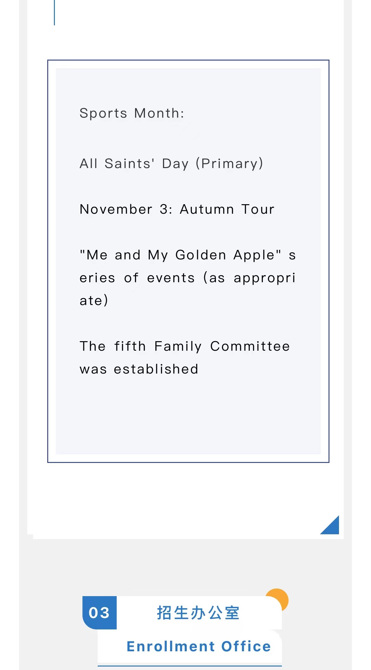The height and width of the screenshot is (670, 371).
Task: Click "The fifth Family Committee" line
Action: (x=185, y=346)
